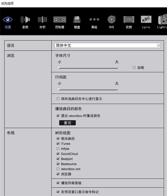Click the 重设 reset button

coord(67,123)
